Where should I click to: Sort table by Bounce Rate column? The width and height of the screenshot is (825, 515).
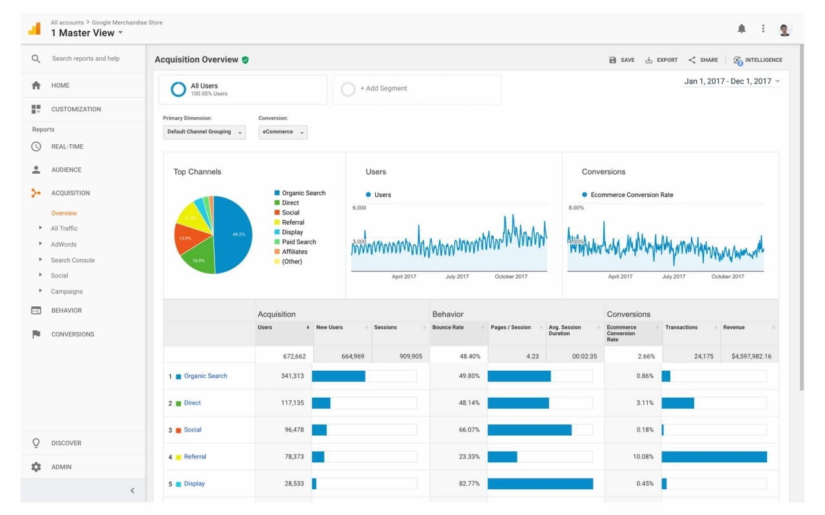[x=459, y=327]
